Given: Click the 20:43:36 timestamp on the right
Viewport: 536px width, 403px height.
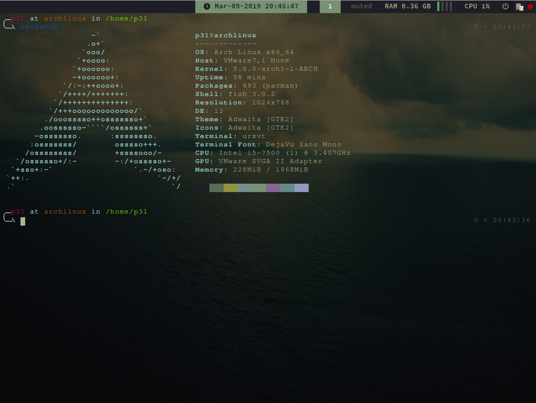Looking at the screenshot, I should [x=511, y=220].
